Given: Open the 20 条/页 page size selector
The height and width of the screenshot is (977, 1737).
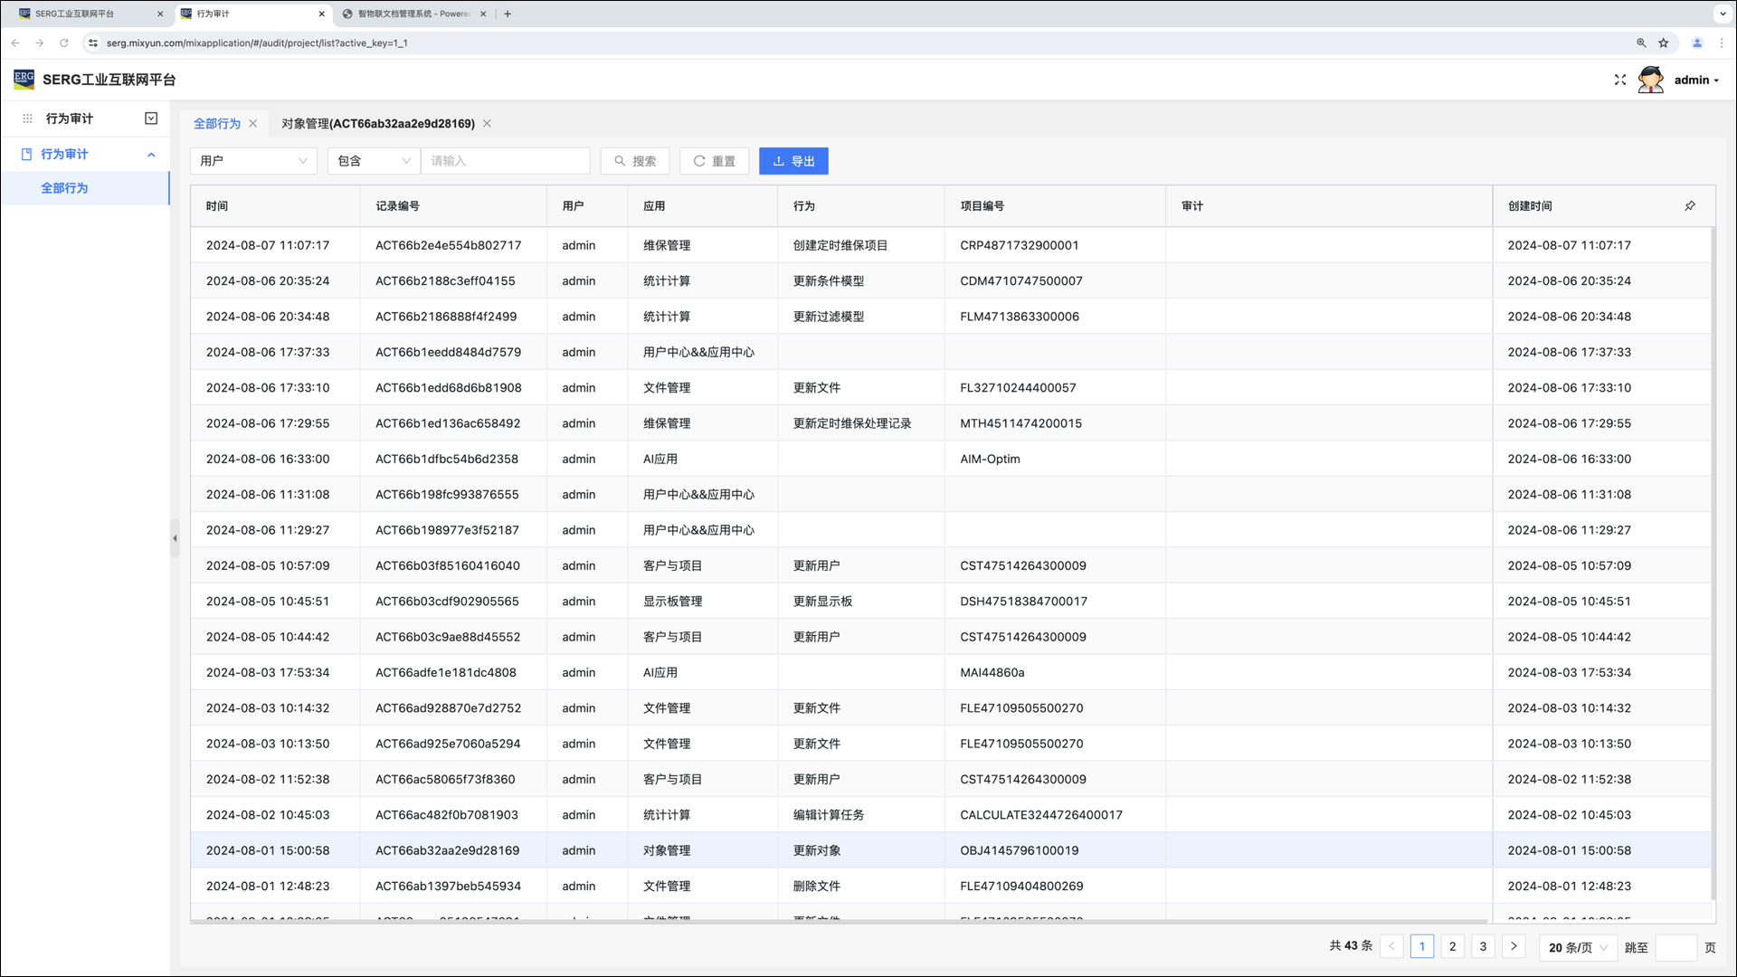Looking at the screenshot, I should [x=1577, y=947].
